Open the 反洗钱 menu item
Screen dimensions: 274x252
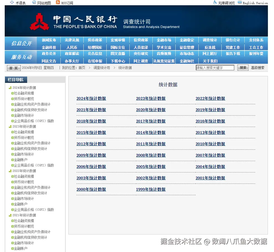210,48
